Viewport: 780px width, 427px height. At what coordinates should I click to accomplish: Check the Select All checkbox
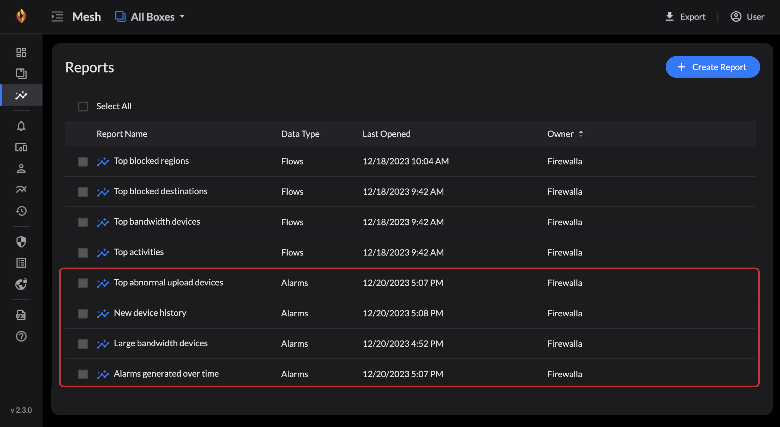(83, 106)
